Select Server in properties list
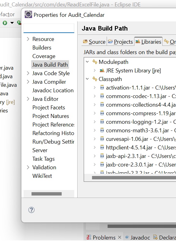The image size is (176, 249). pyautogui.click(x=40, y=150)
